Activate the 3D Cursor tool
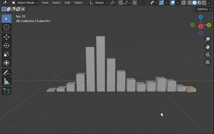The image size is (214, 134). [6, 27]
